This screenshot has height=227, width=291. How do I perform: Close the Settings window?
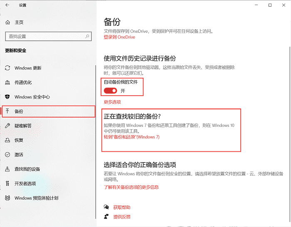click(x=284, y=5)
